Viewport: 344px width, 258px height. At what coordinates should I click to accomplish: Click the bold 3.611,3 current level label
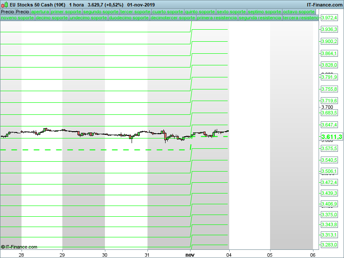(332, 137)
